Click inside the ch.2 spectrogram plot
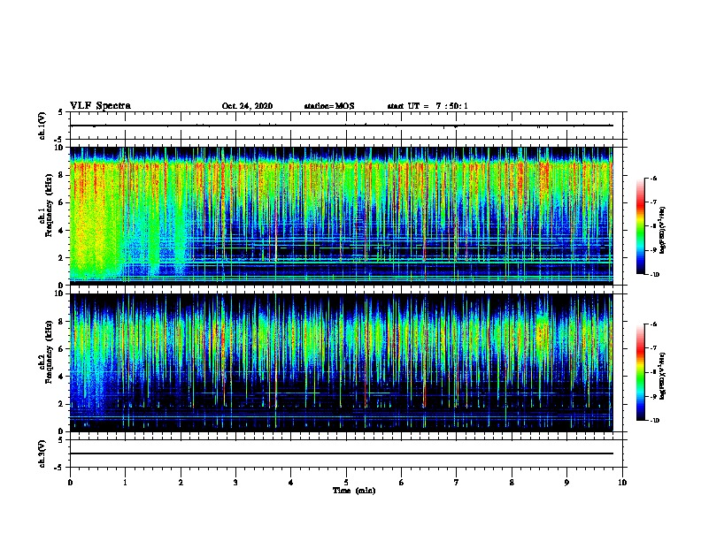The image size is (701, 541). pyautogui.click(x=342, y=362)
